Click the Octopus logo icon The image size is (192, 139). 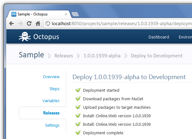(x=25, y=37)
